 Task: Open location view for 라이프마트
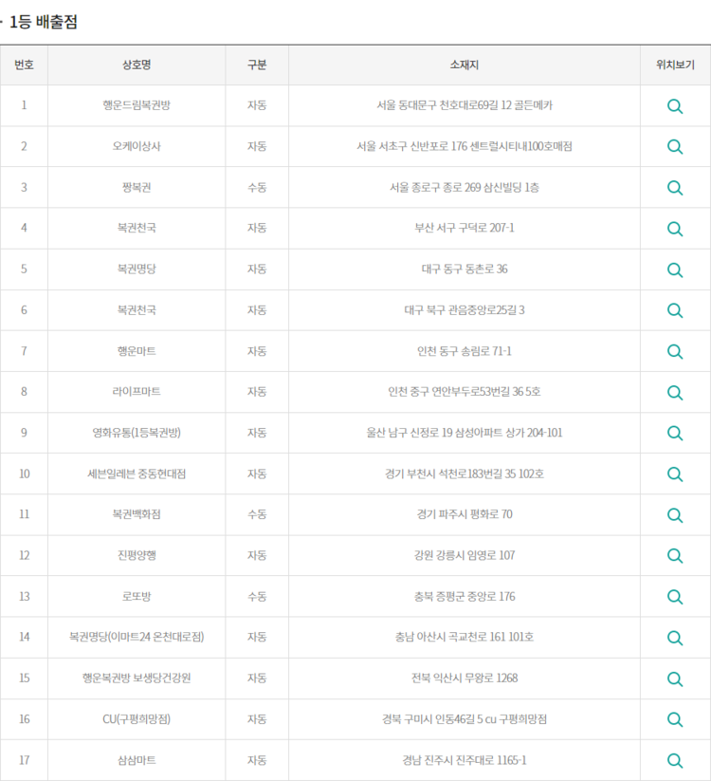pos(675,393)
